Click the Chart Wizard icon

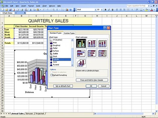pyautogui.click(x=67, y=10)
